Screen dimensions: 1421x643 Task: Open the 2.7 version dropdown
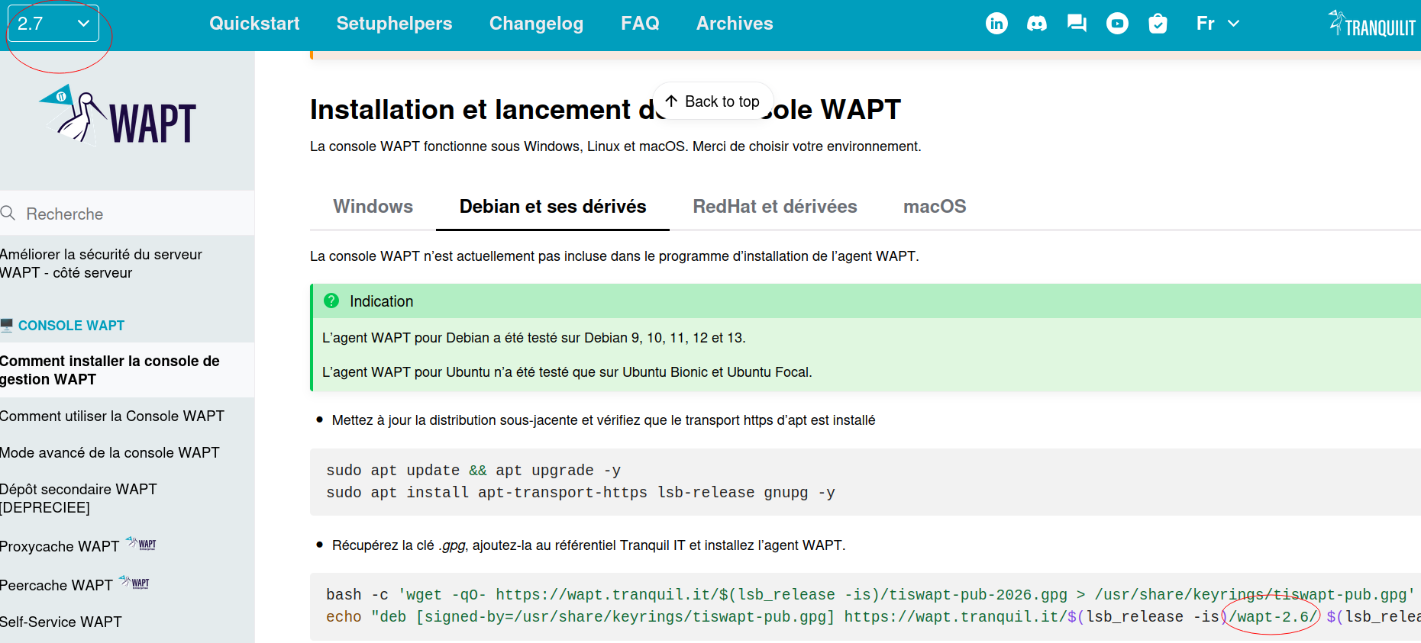[x=53, y=24]
